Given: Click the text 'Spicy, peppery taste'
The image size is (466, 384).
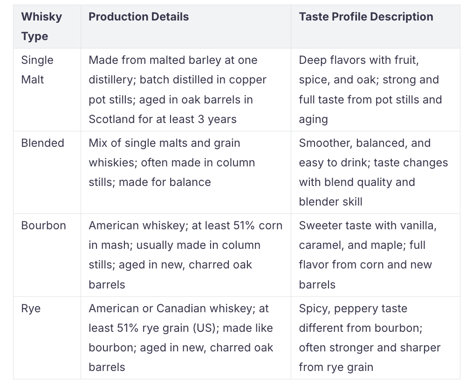Looking at the screenshot, I should [353, 309].
